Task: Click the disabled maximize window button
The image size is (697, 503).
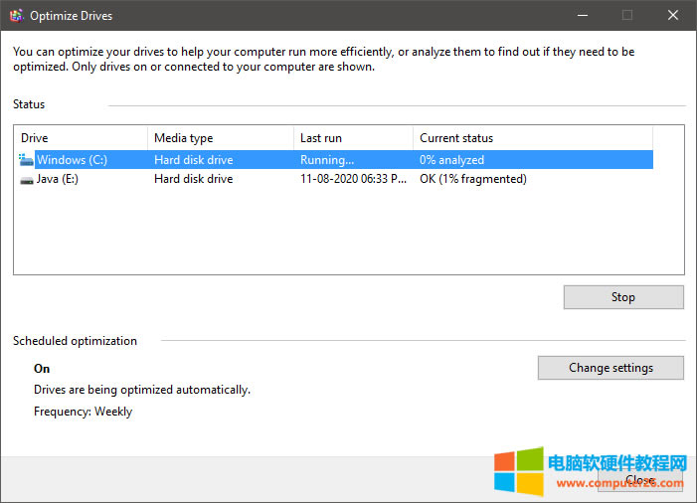Action: [x=627, y=15]
